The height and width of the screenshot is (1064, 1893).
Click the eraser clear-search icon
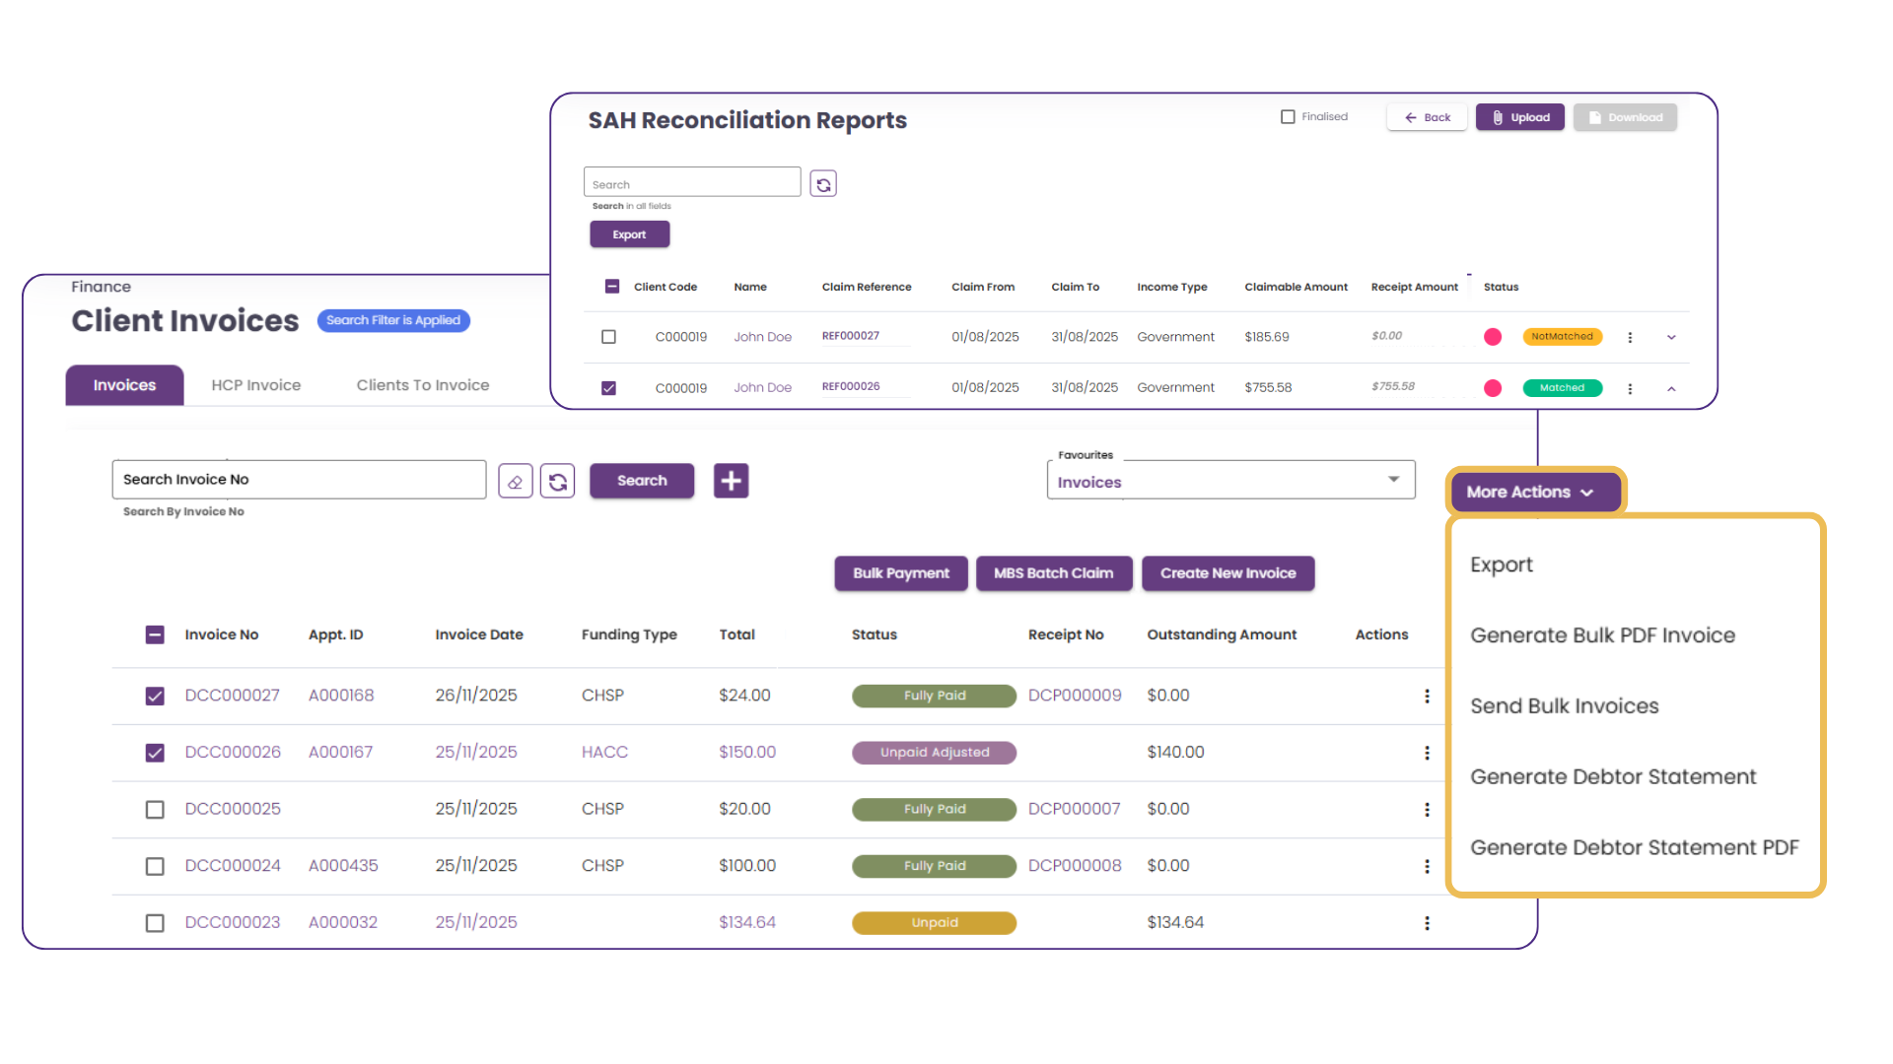[515, 482]
